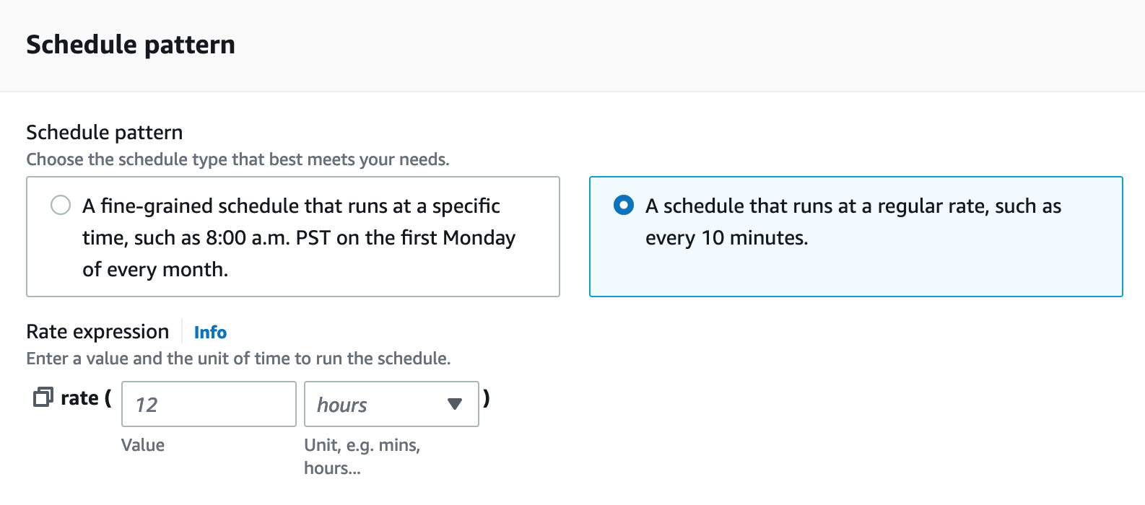Open the Info link beside Rate expression
The image size is (1145, 505).
point(210,333)
